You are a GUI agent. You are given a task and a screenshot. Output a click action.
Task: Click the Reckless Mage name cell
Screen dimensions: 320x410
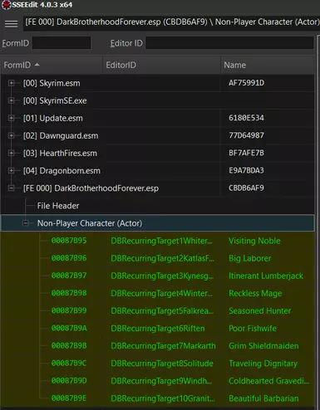(x=255, y=293)
